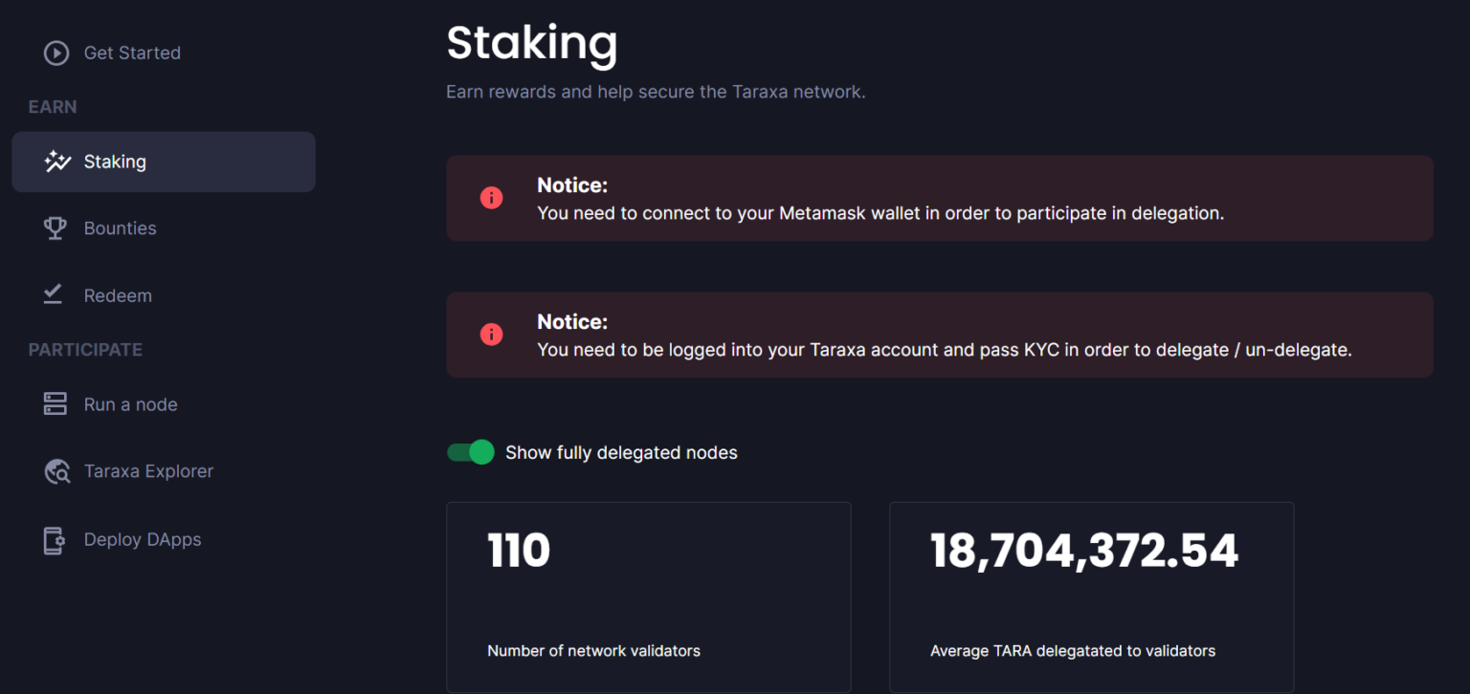
Task: Click the Number of network validators card
Action: [x=648, y=596]
